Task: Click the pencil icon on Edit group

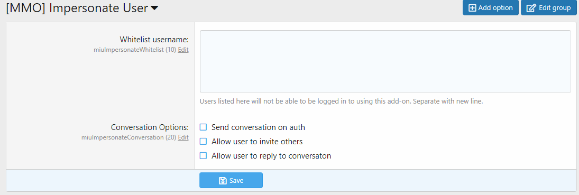Action: (531, 8)
